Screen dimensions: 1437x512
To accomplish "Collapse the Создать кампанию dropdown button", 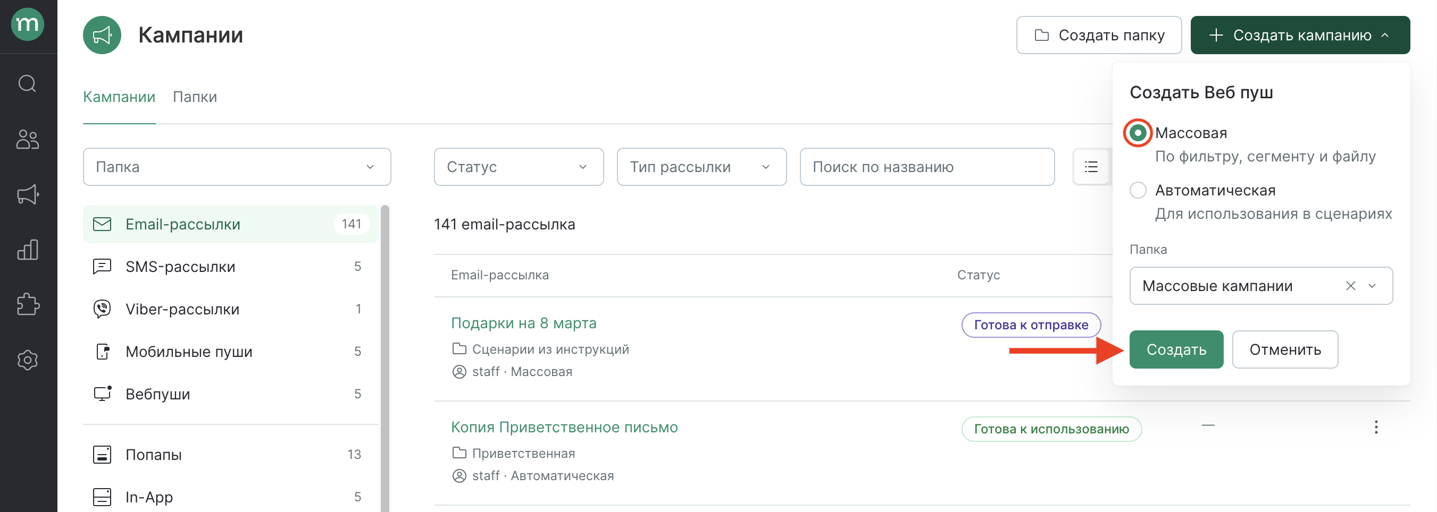I will [1300, 35].
